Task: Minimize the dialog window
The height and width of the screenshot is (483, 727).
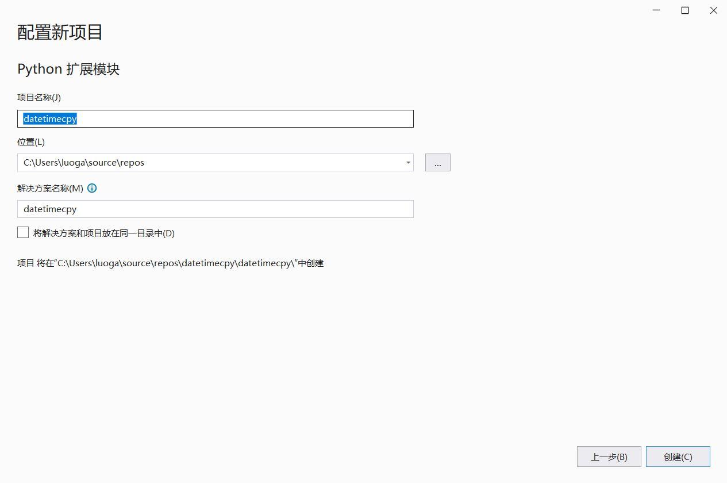Action: pyautogui.click(x=656, y=10)
